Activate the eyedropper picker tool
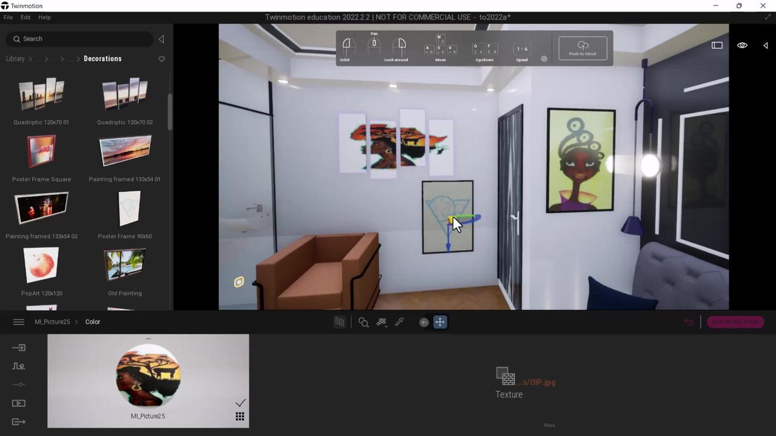The height and width of the screenshot is (436, 776). (x=399, y=322)
